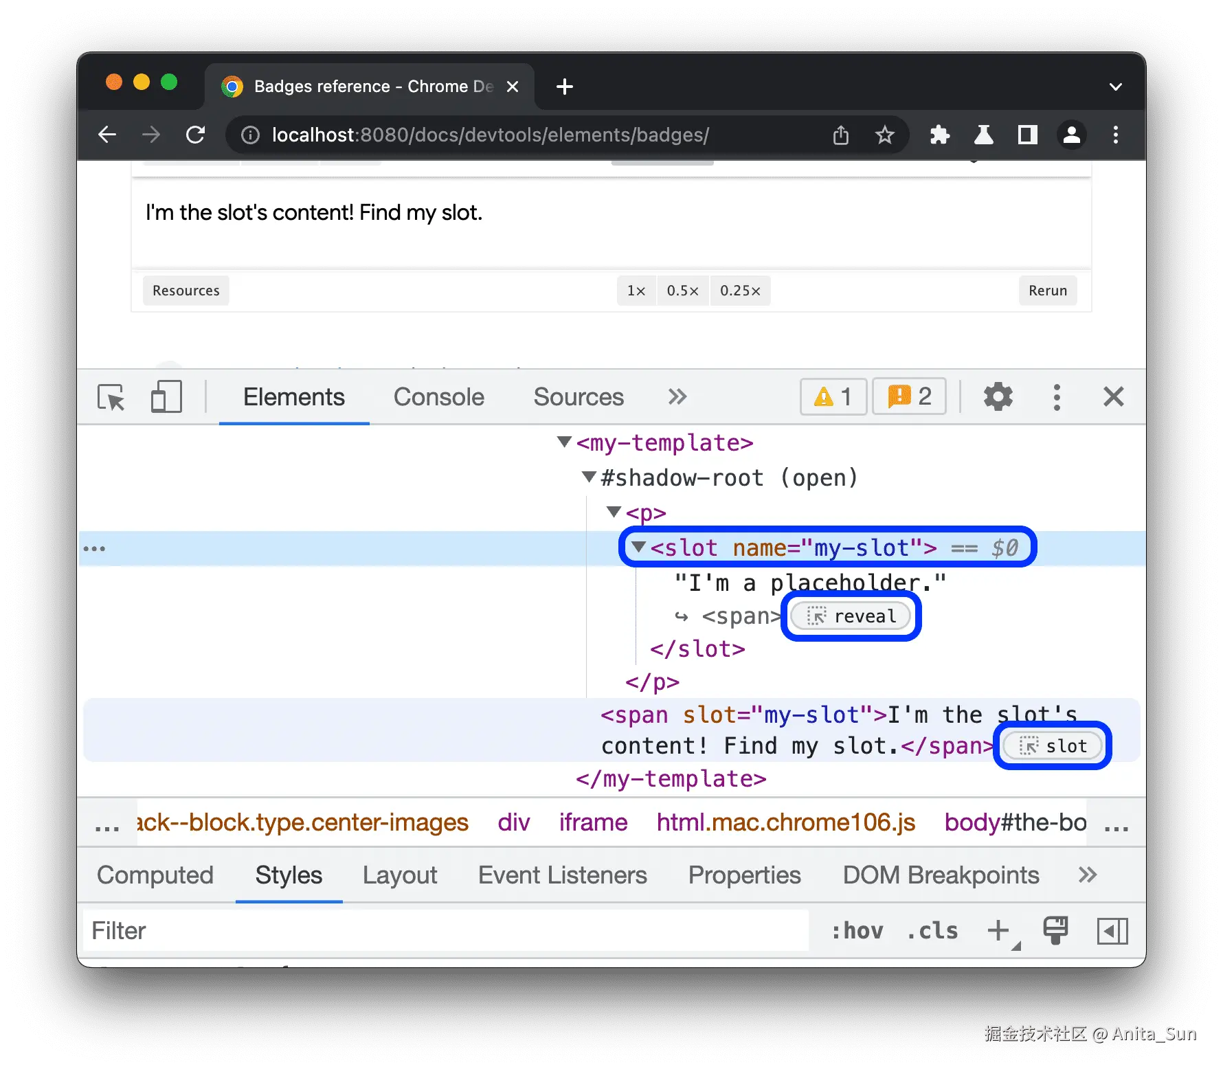Toggle the :hov element state panel
The image size is (1223, 1069).
point(857,931)
